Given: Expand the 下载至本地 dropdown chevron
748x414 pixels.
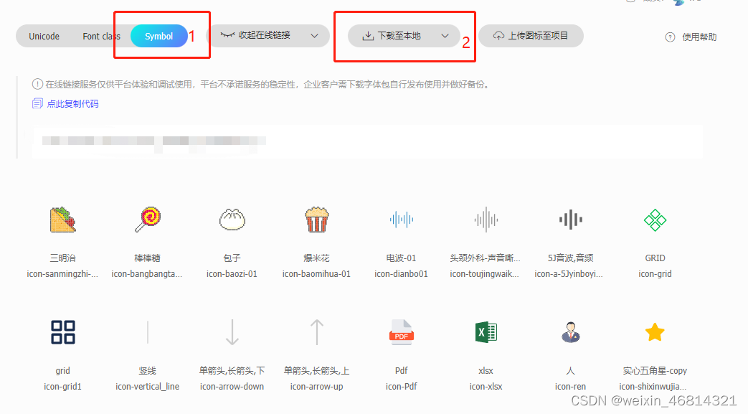Looking at the screenshot, I should [445, 36].
